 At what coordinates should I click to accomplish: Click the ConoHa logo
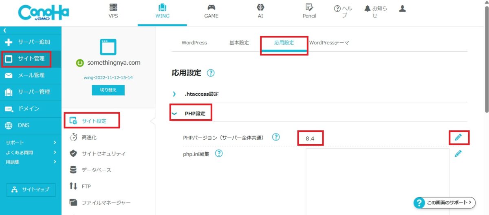point(44,13)
